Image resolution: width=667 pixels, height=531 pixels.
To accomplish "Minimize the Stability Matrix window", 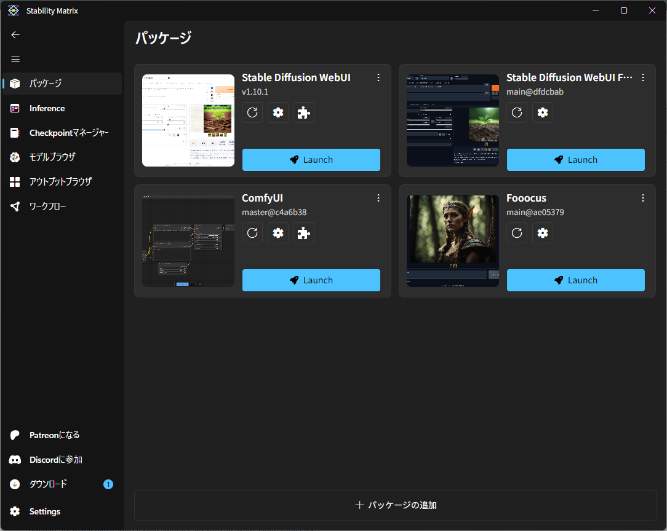I will click(x=596, y=10).
